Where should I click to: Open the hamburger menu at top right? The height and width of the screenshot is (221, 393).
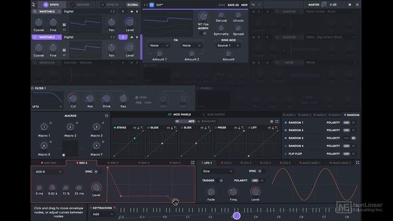click(x=357, y=4)
